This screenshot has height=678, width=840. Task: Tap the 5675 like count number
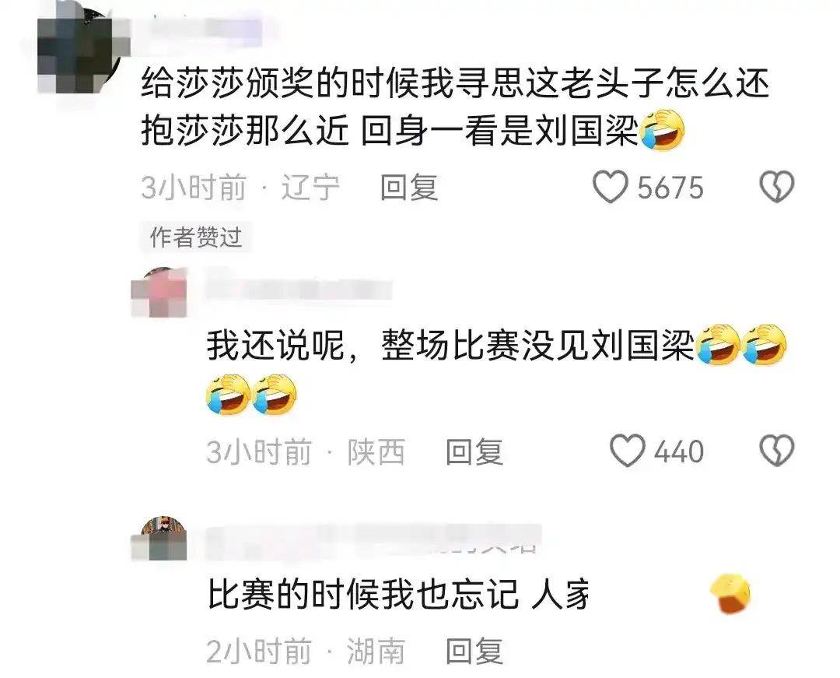pos(670,188)
